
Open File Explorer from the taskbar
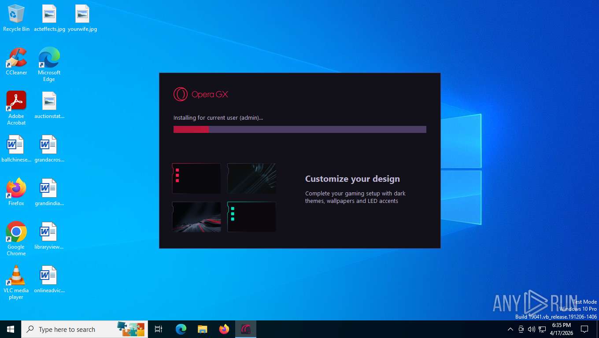click(x=203, y=329)
